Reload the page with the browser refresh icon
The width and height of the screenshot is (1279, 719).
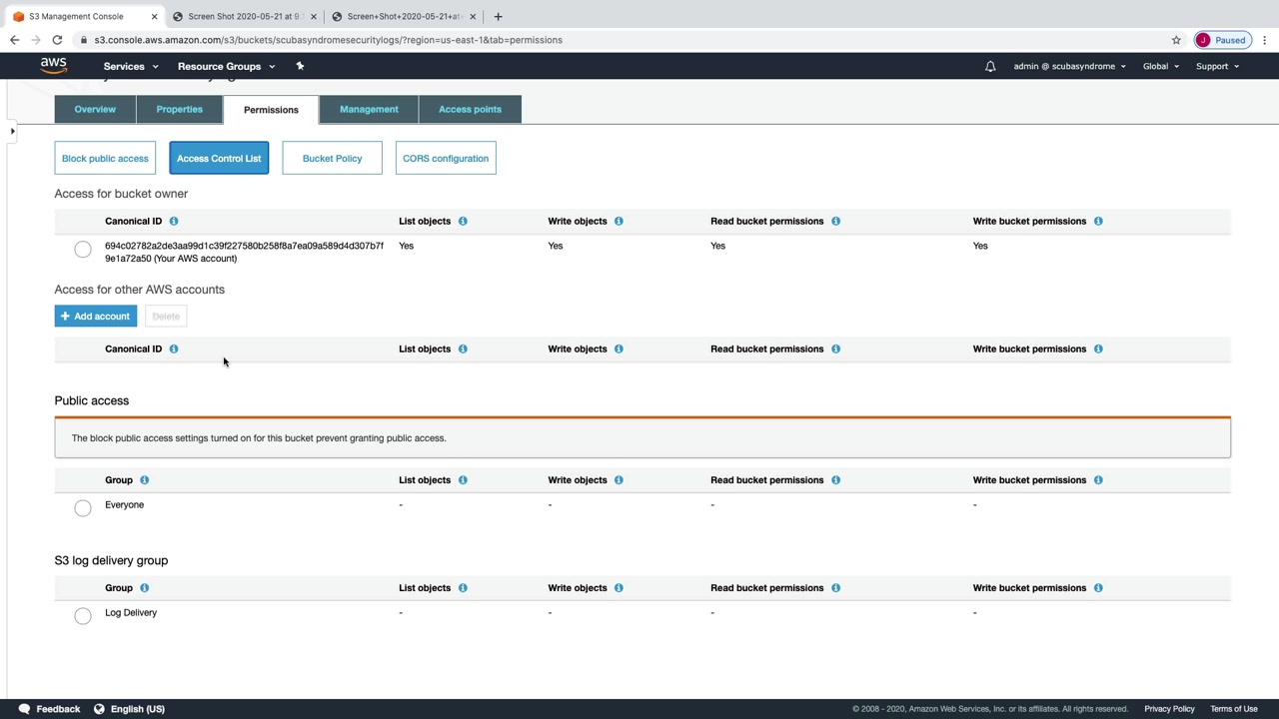pos(57,40)
